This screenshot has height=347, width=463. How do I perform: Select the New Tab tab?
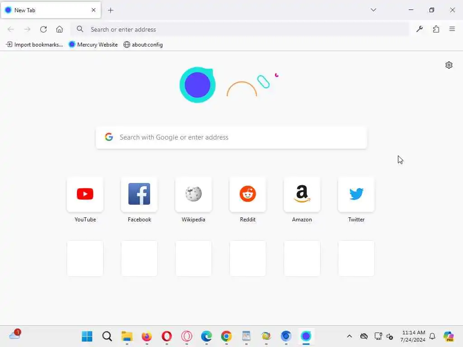click(x=51, y=10)
